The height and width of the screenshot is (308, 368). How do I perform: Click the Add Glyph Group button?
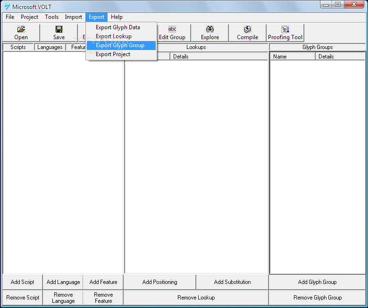pyautogui.click(x=318, y=282)
